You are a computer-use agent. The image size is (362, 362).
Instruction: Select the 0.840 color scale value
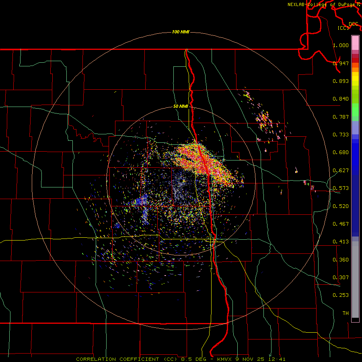pyautogui.click(x=341, y=99)
